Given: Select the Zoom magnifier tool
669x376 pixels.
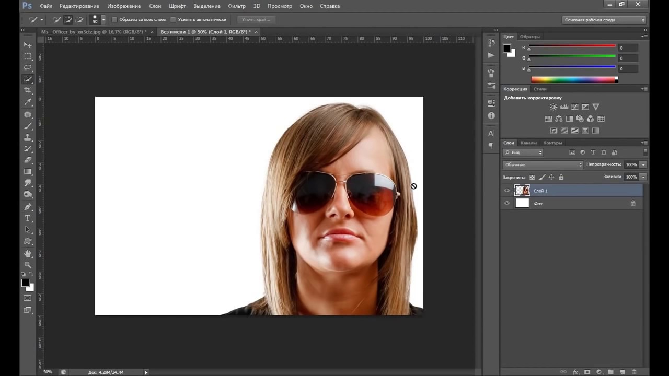Looking at the screenshot, I should coord(28,265).
